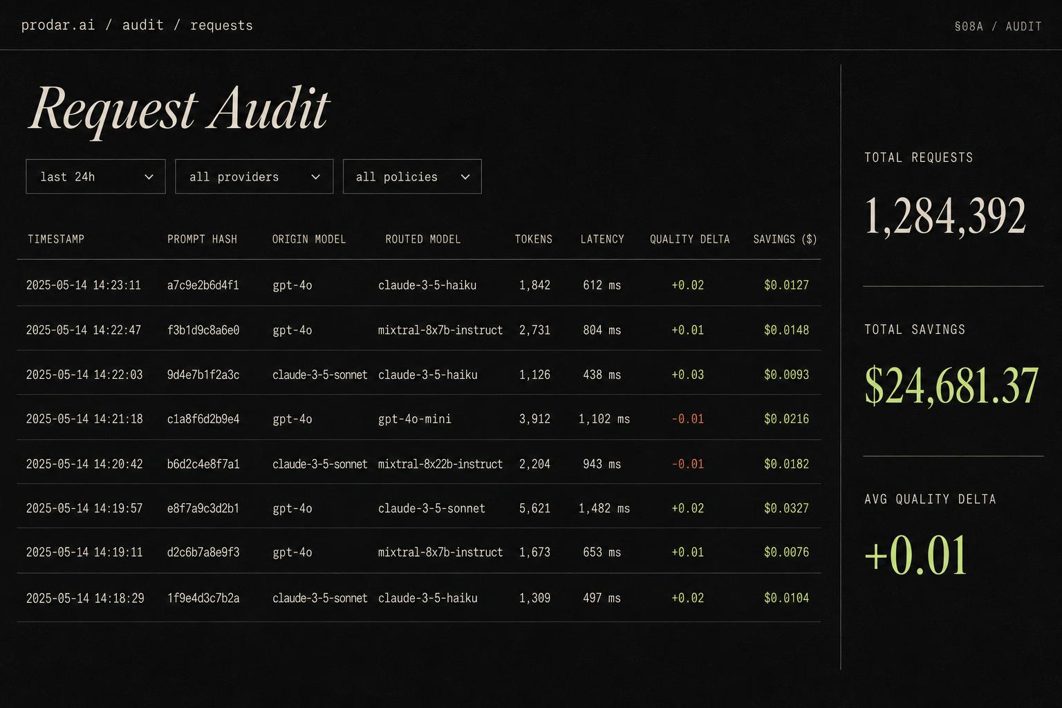This screenshot has height=708, width=1062.
Task: Sort by the TIMESTAMP column header
Action: 56,239
